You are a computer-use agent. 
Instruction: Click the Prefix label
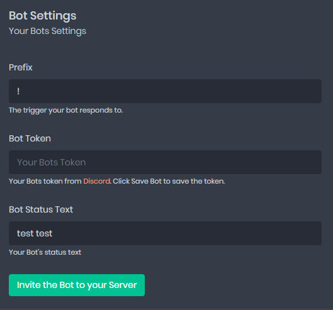click(21, 67)
